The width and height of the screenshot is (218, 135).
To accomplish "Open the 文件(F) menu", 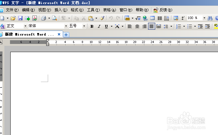I will (12, 10).
